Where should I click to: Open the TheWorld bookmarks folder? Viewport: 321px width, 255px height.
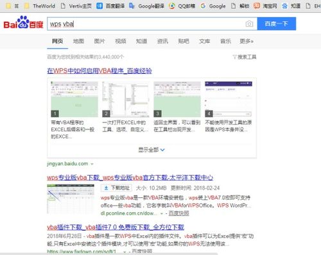click(40, 6)
